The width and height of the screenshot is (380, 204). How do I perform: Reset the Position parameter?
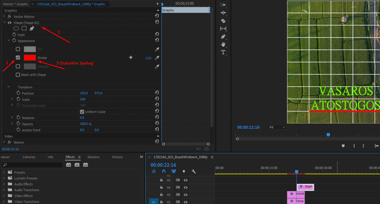click(x=157, y=93)
